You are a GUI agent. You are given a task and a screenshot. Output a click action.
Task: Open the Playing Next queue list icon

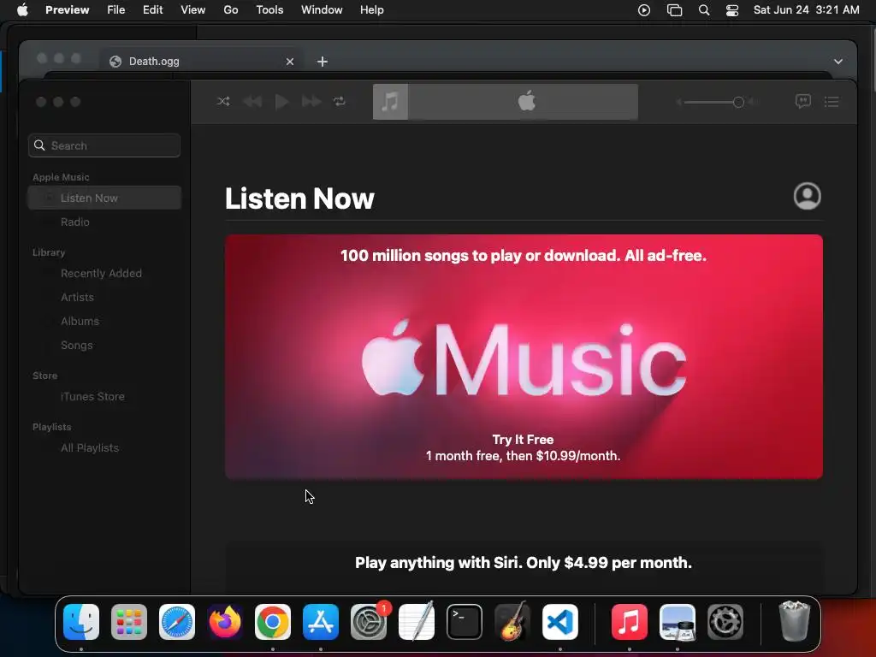click(832, 102)
